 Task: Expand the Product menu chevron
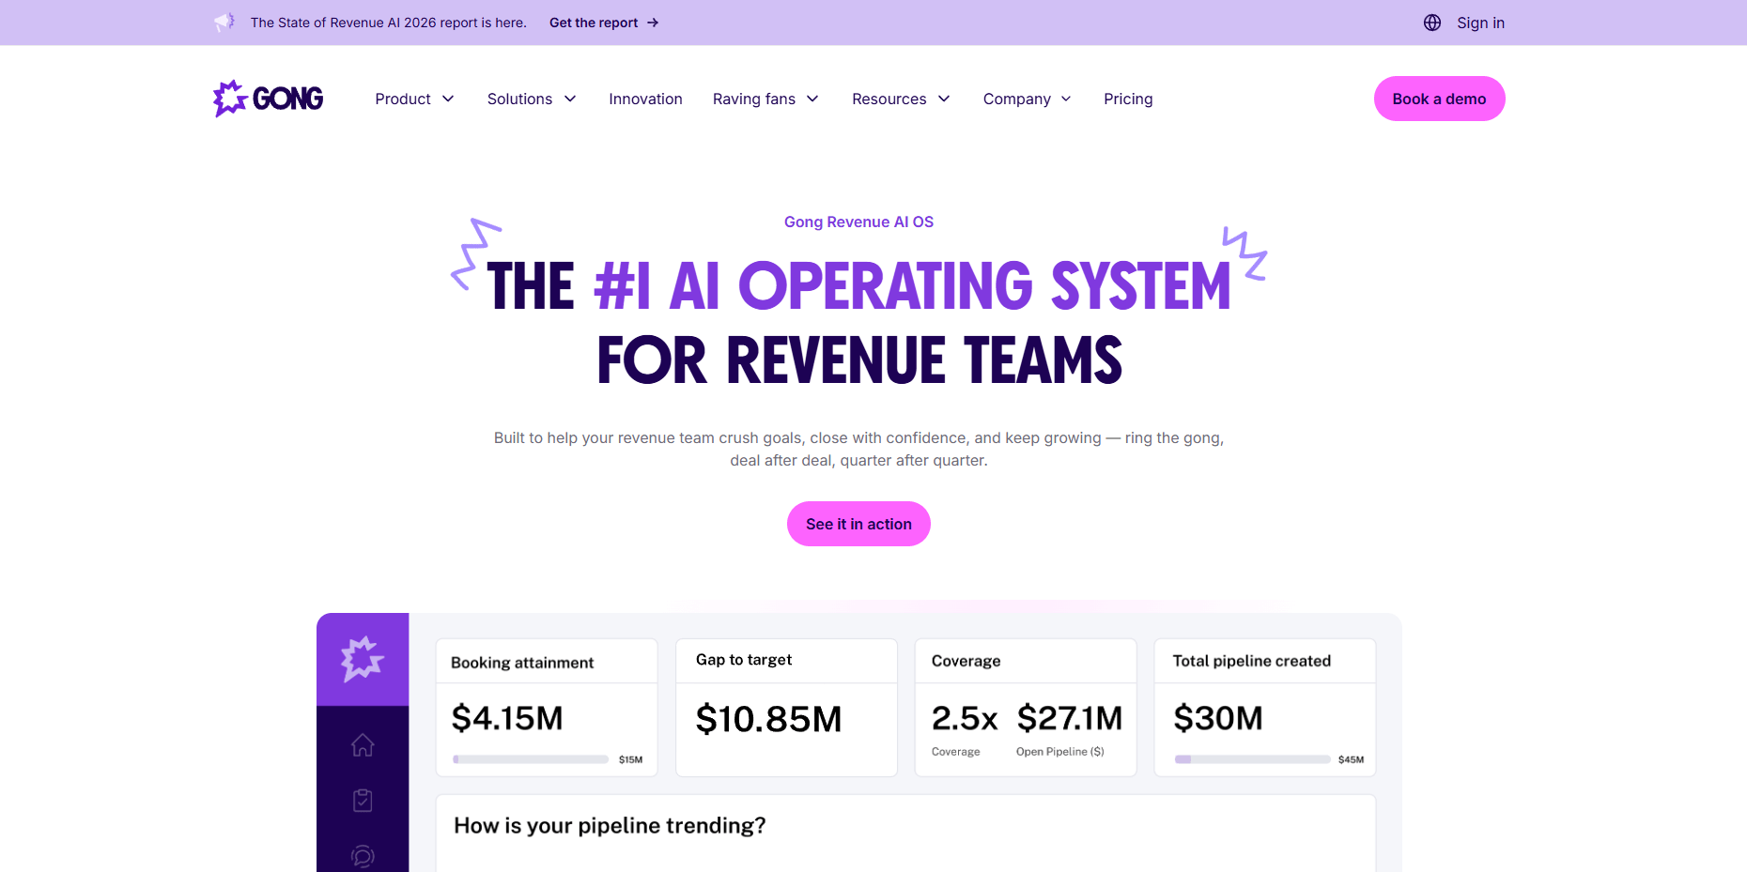pyautogui.click(x=448, y=99)
